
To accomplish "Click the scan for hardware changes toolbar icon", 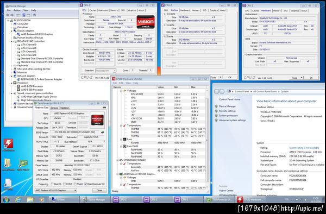I will pyautogui.click(x=35, y=15).
